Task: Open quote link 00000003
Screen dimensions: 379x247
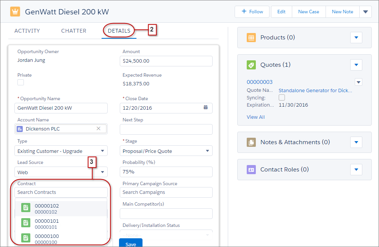Action: tap(260, 82)
